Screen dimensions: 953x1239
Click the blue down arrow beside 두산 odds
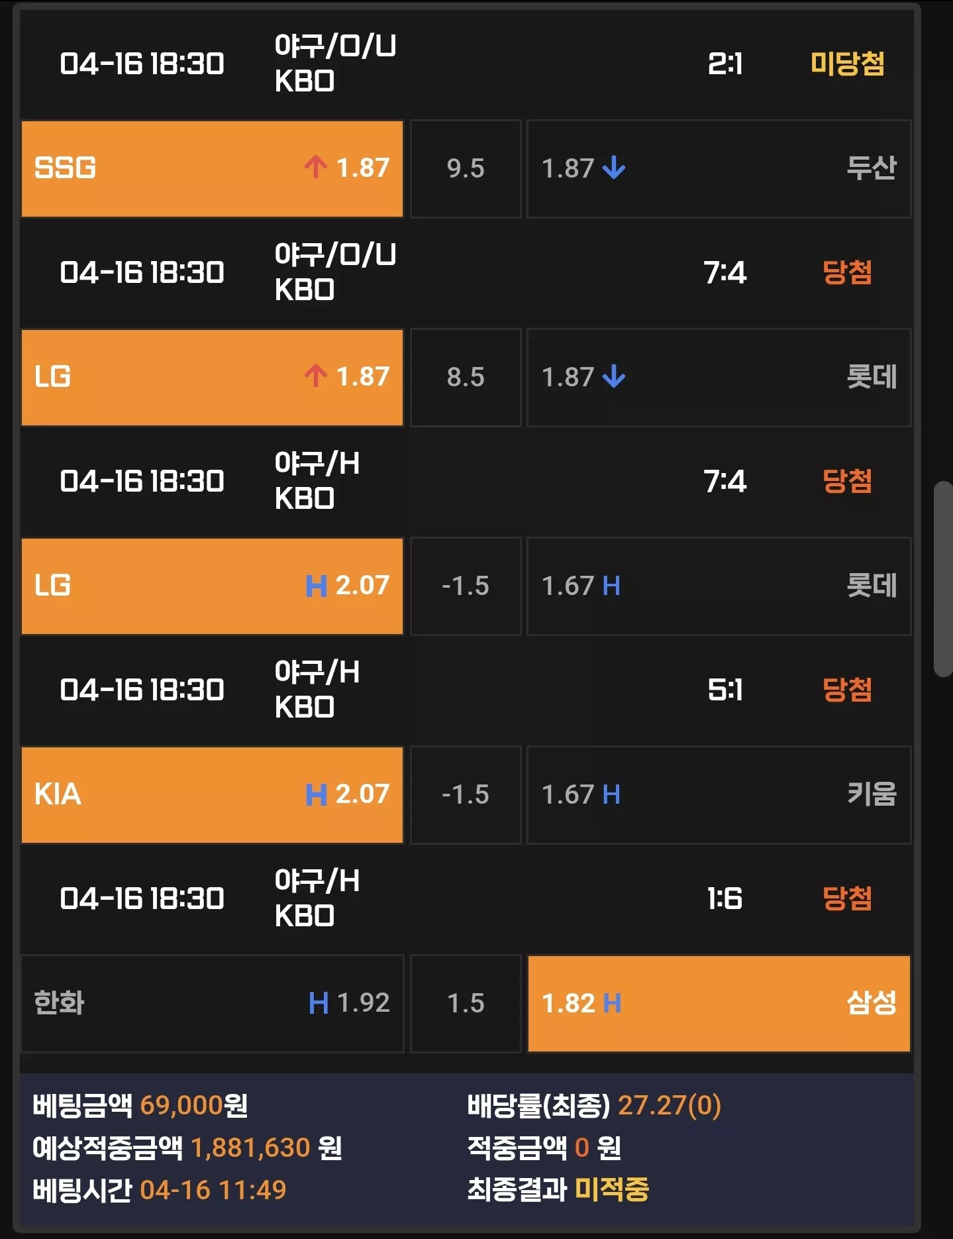pos(614,168)
